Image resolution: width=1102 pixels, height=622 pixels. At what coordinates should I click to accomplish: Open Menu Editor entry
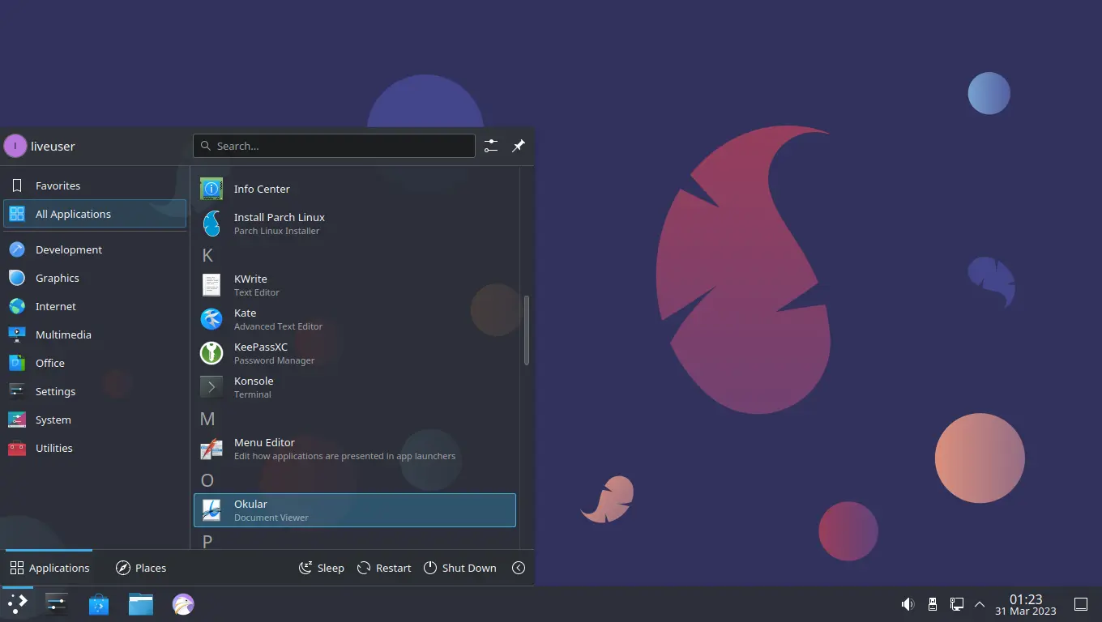[x=354, y=449]
